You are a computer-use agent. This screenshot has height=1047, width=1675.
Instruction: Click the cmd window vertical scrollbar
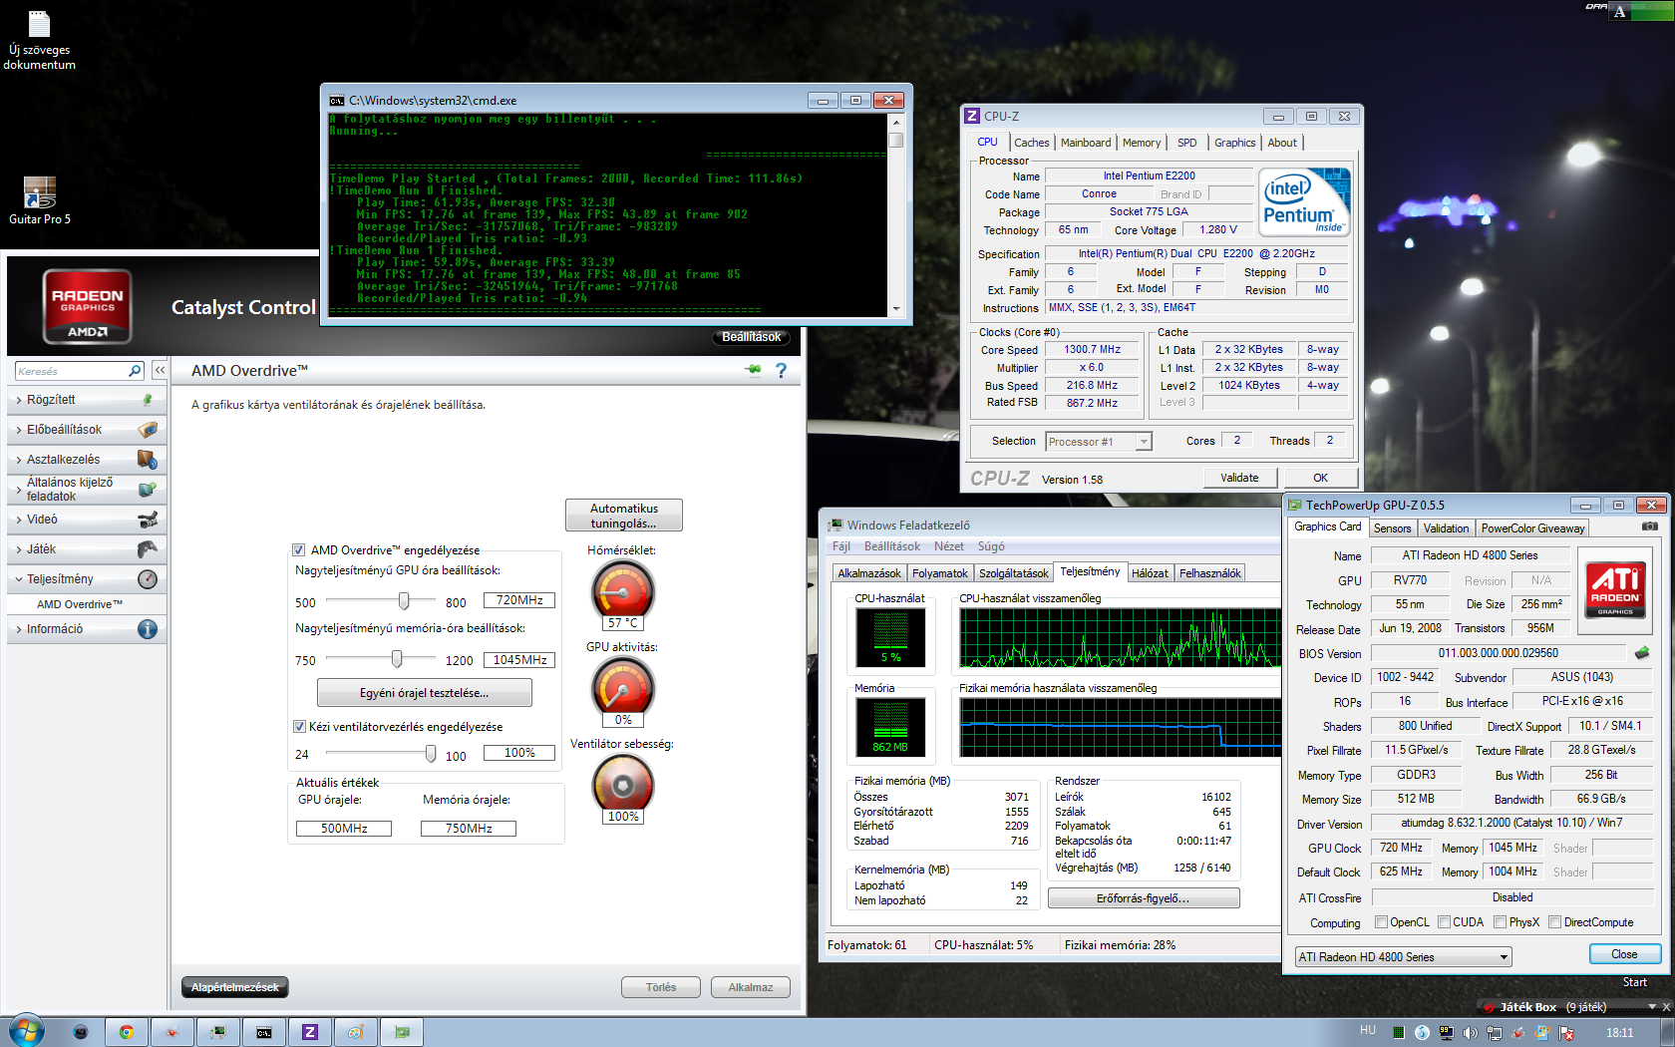click(x=896, y=213)
